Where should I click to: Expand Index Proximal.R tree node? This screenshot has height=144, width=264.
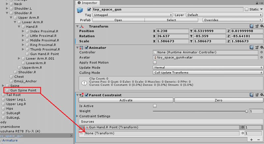23,31
